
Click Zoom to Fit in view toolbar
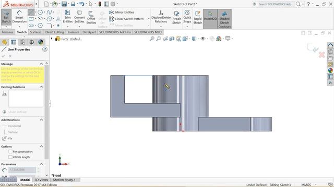(152, 38)
